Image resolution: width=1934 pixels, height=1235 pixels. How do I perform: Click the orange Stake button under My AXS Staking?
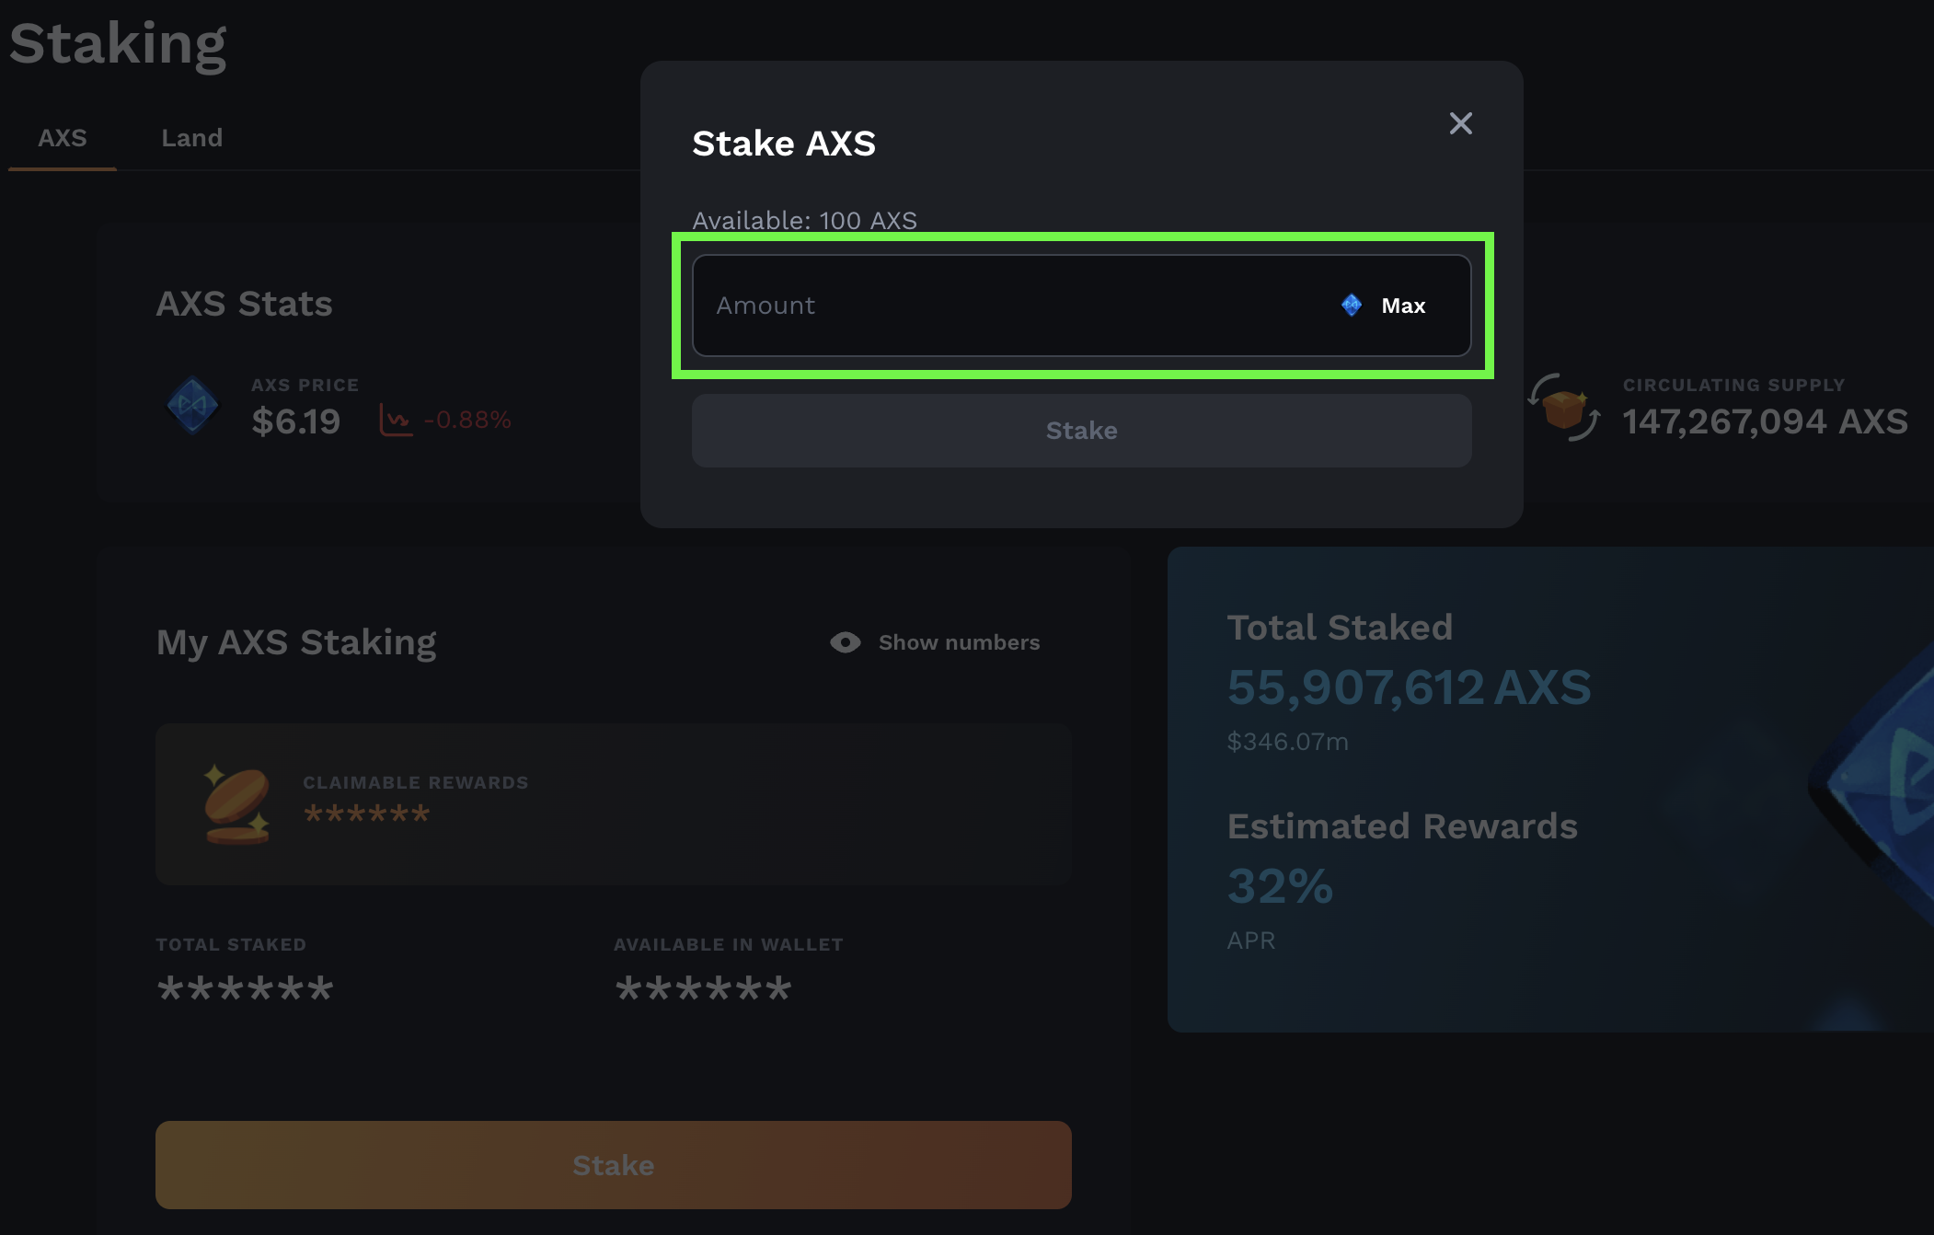(x=613, y=1165)
